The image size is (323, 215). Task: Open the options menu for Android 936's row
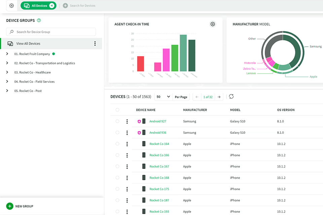[127, 132]
